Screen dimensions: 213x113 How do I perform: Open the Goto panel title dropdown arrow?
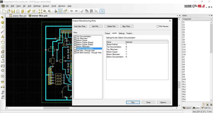(209, 15)
